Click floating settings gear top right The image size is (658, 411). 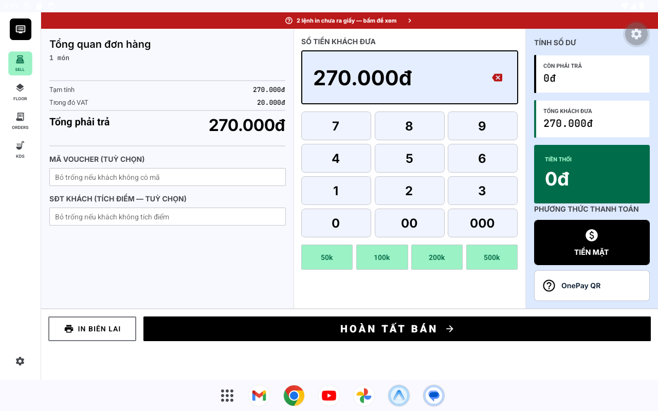[x=636, y=34]
